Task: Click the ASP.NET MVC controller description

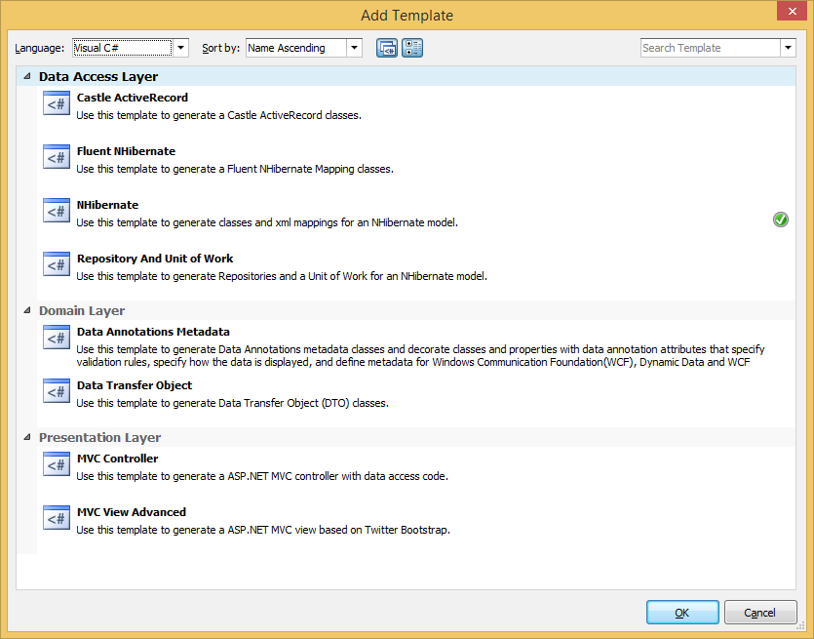Action: point(262,476)
